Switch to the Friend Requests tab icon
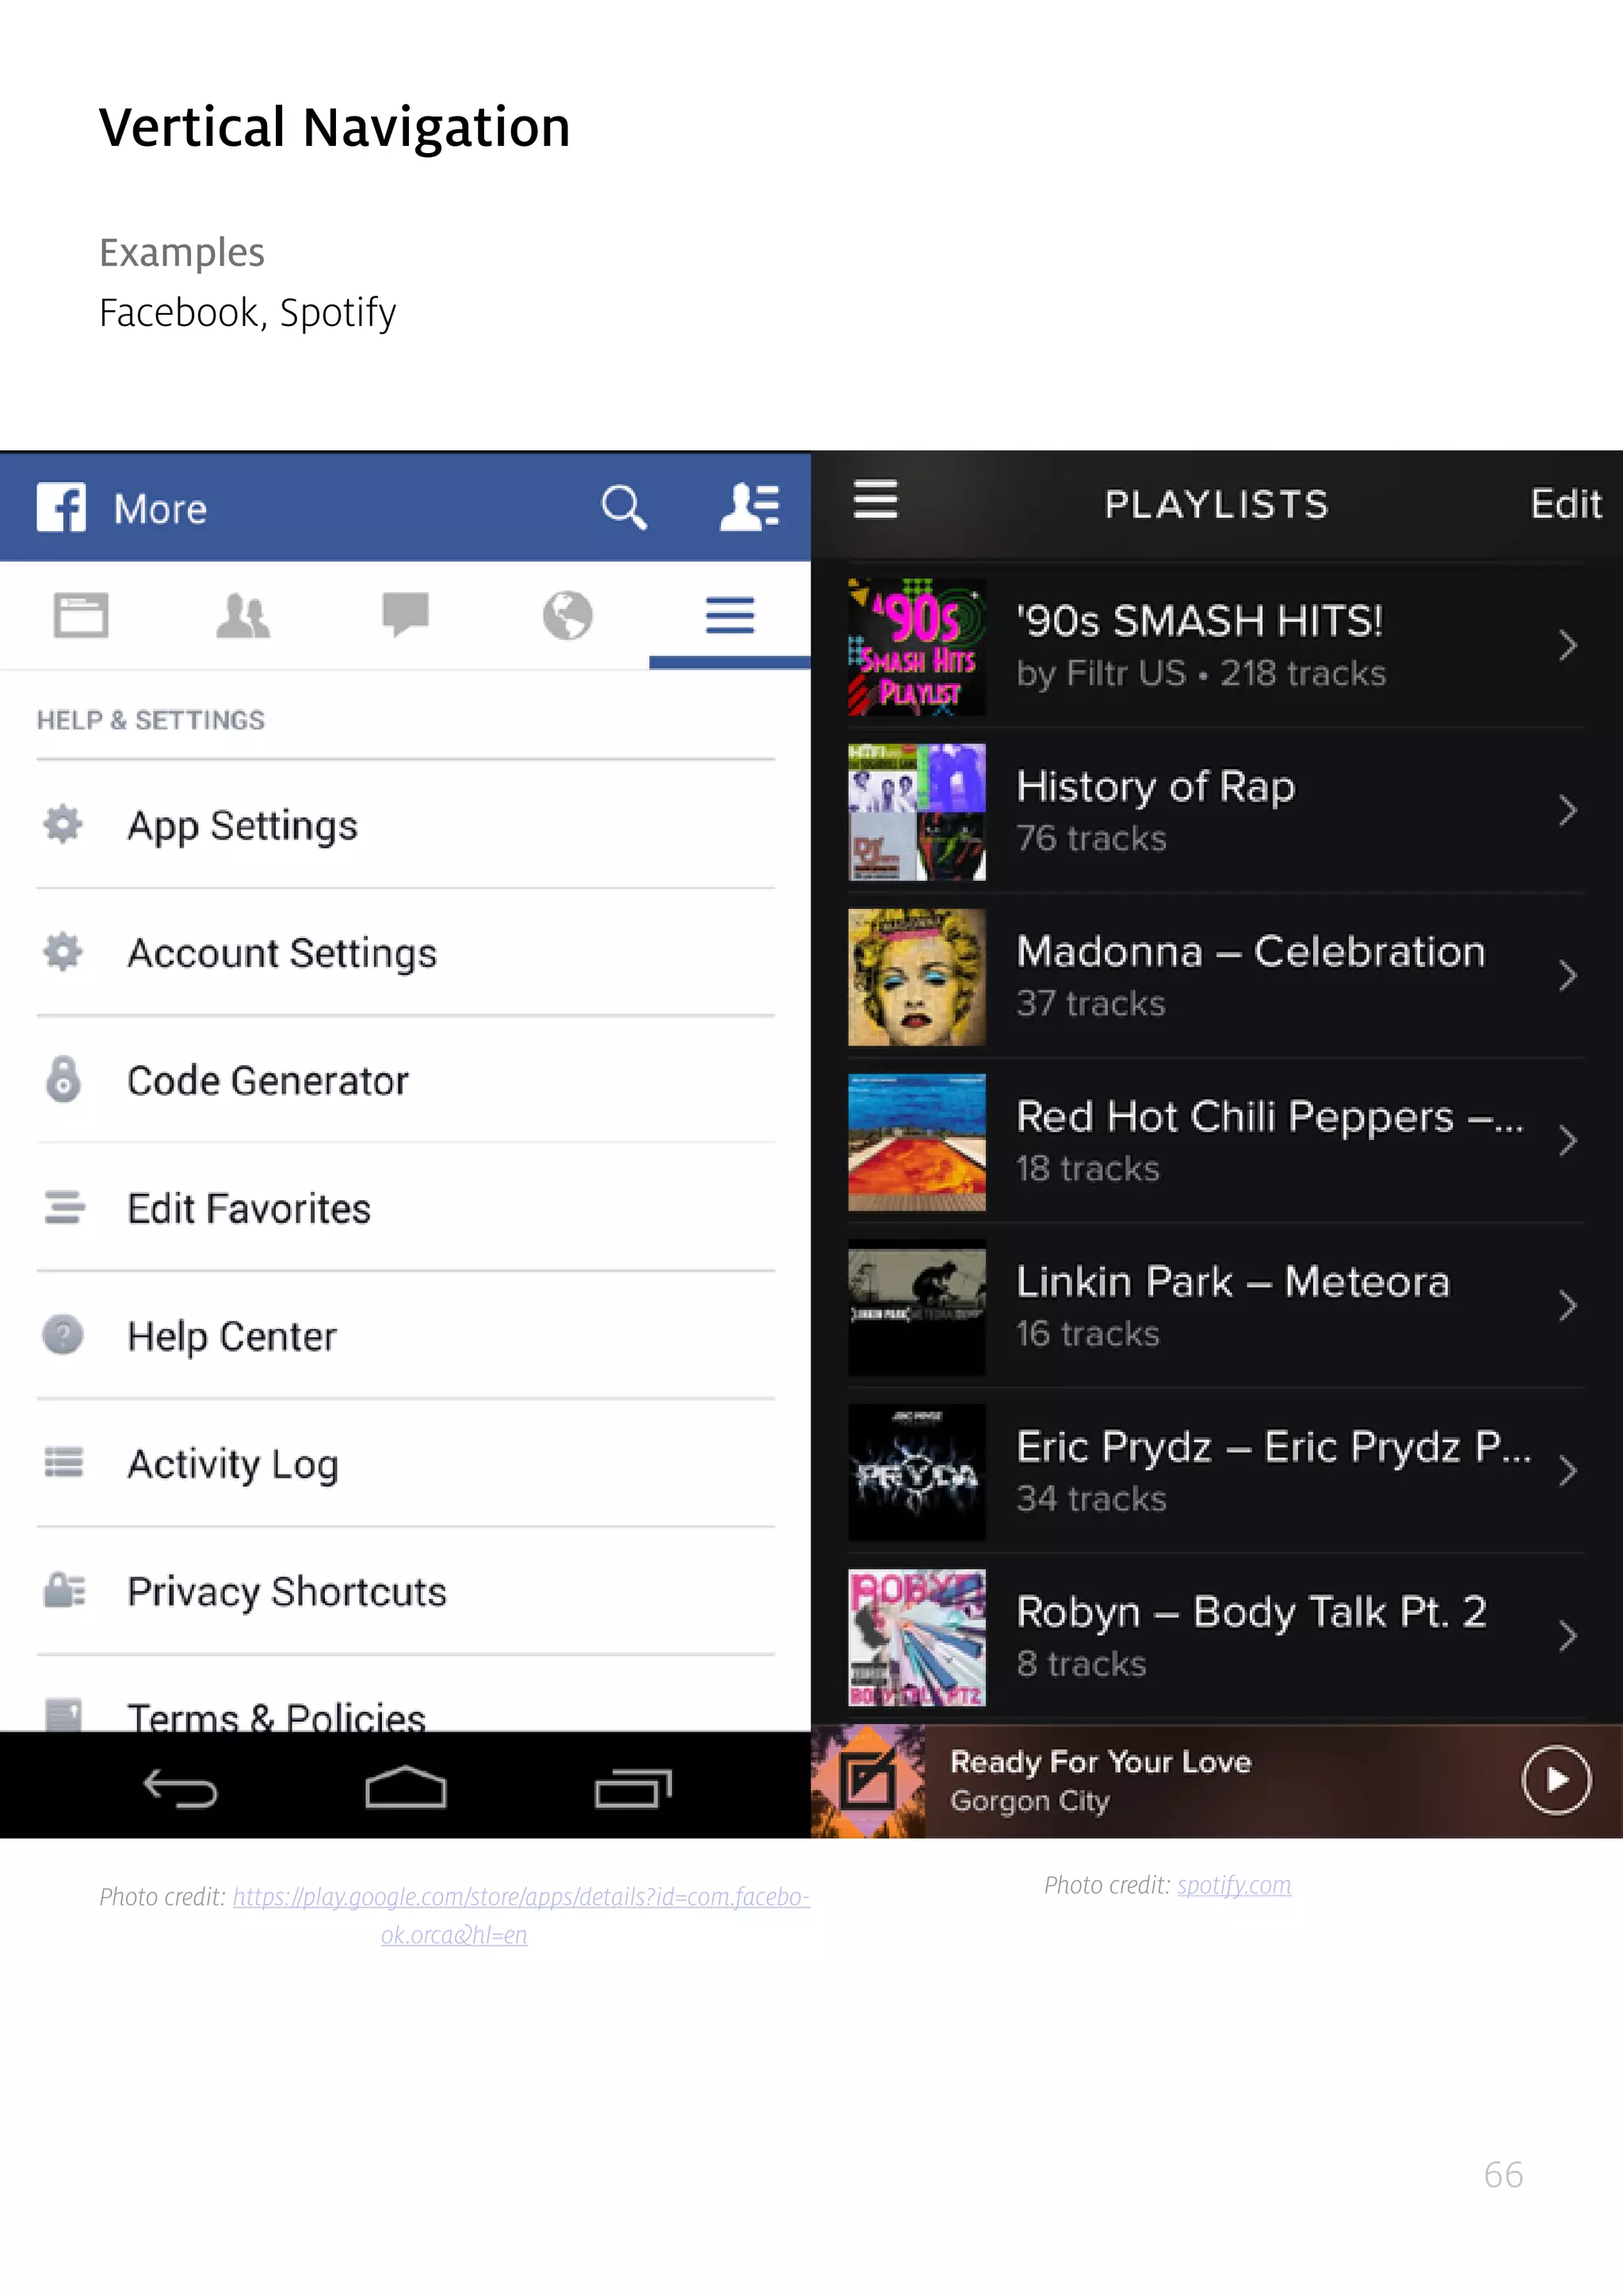This screenshot has width=1623, height=2296. point(242,615)
